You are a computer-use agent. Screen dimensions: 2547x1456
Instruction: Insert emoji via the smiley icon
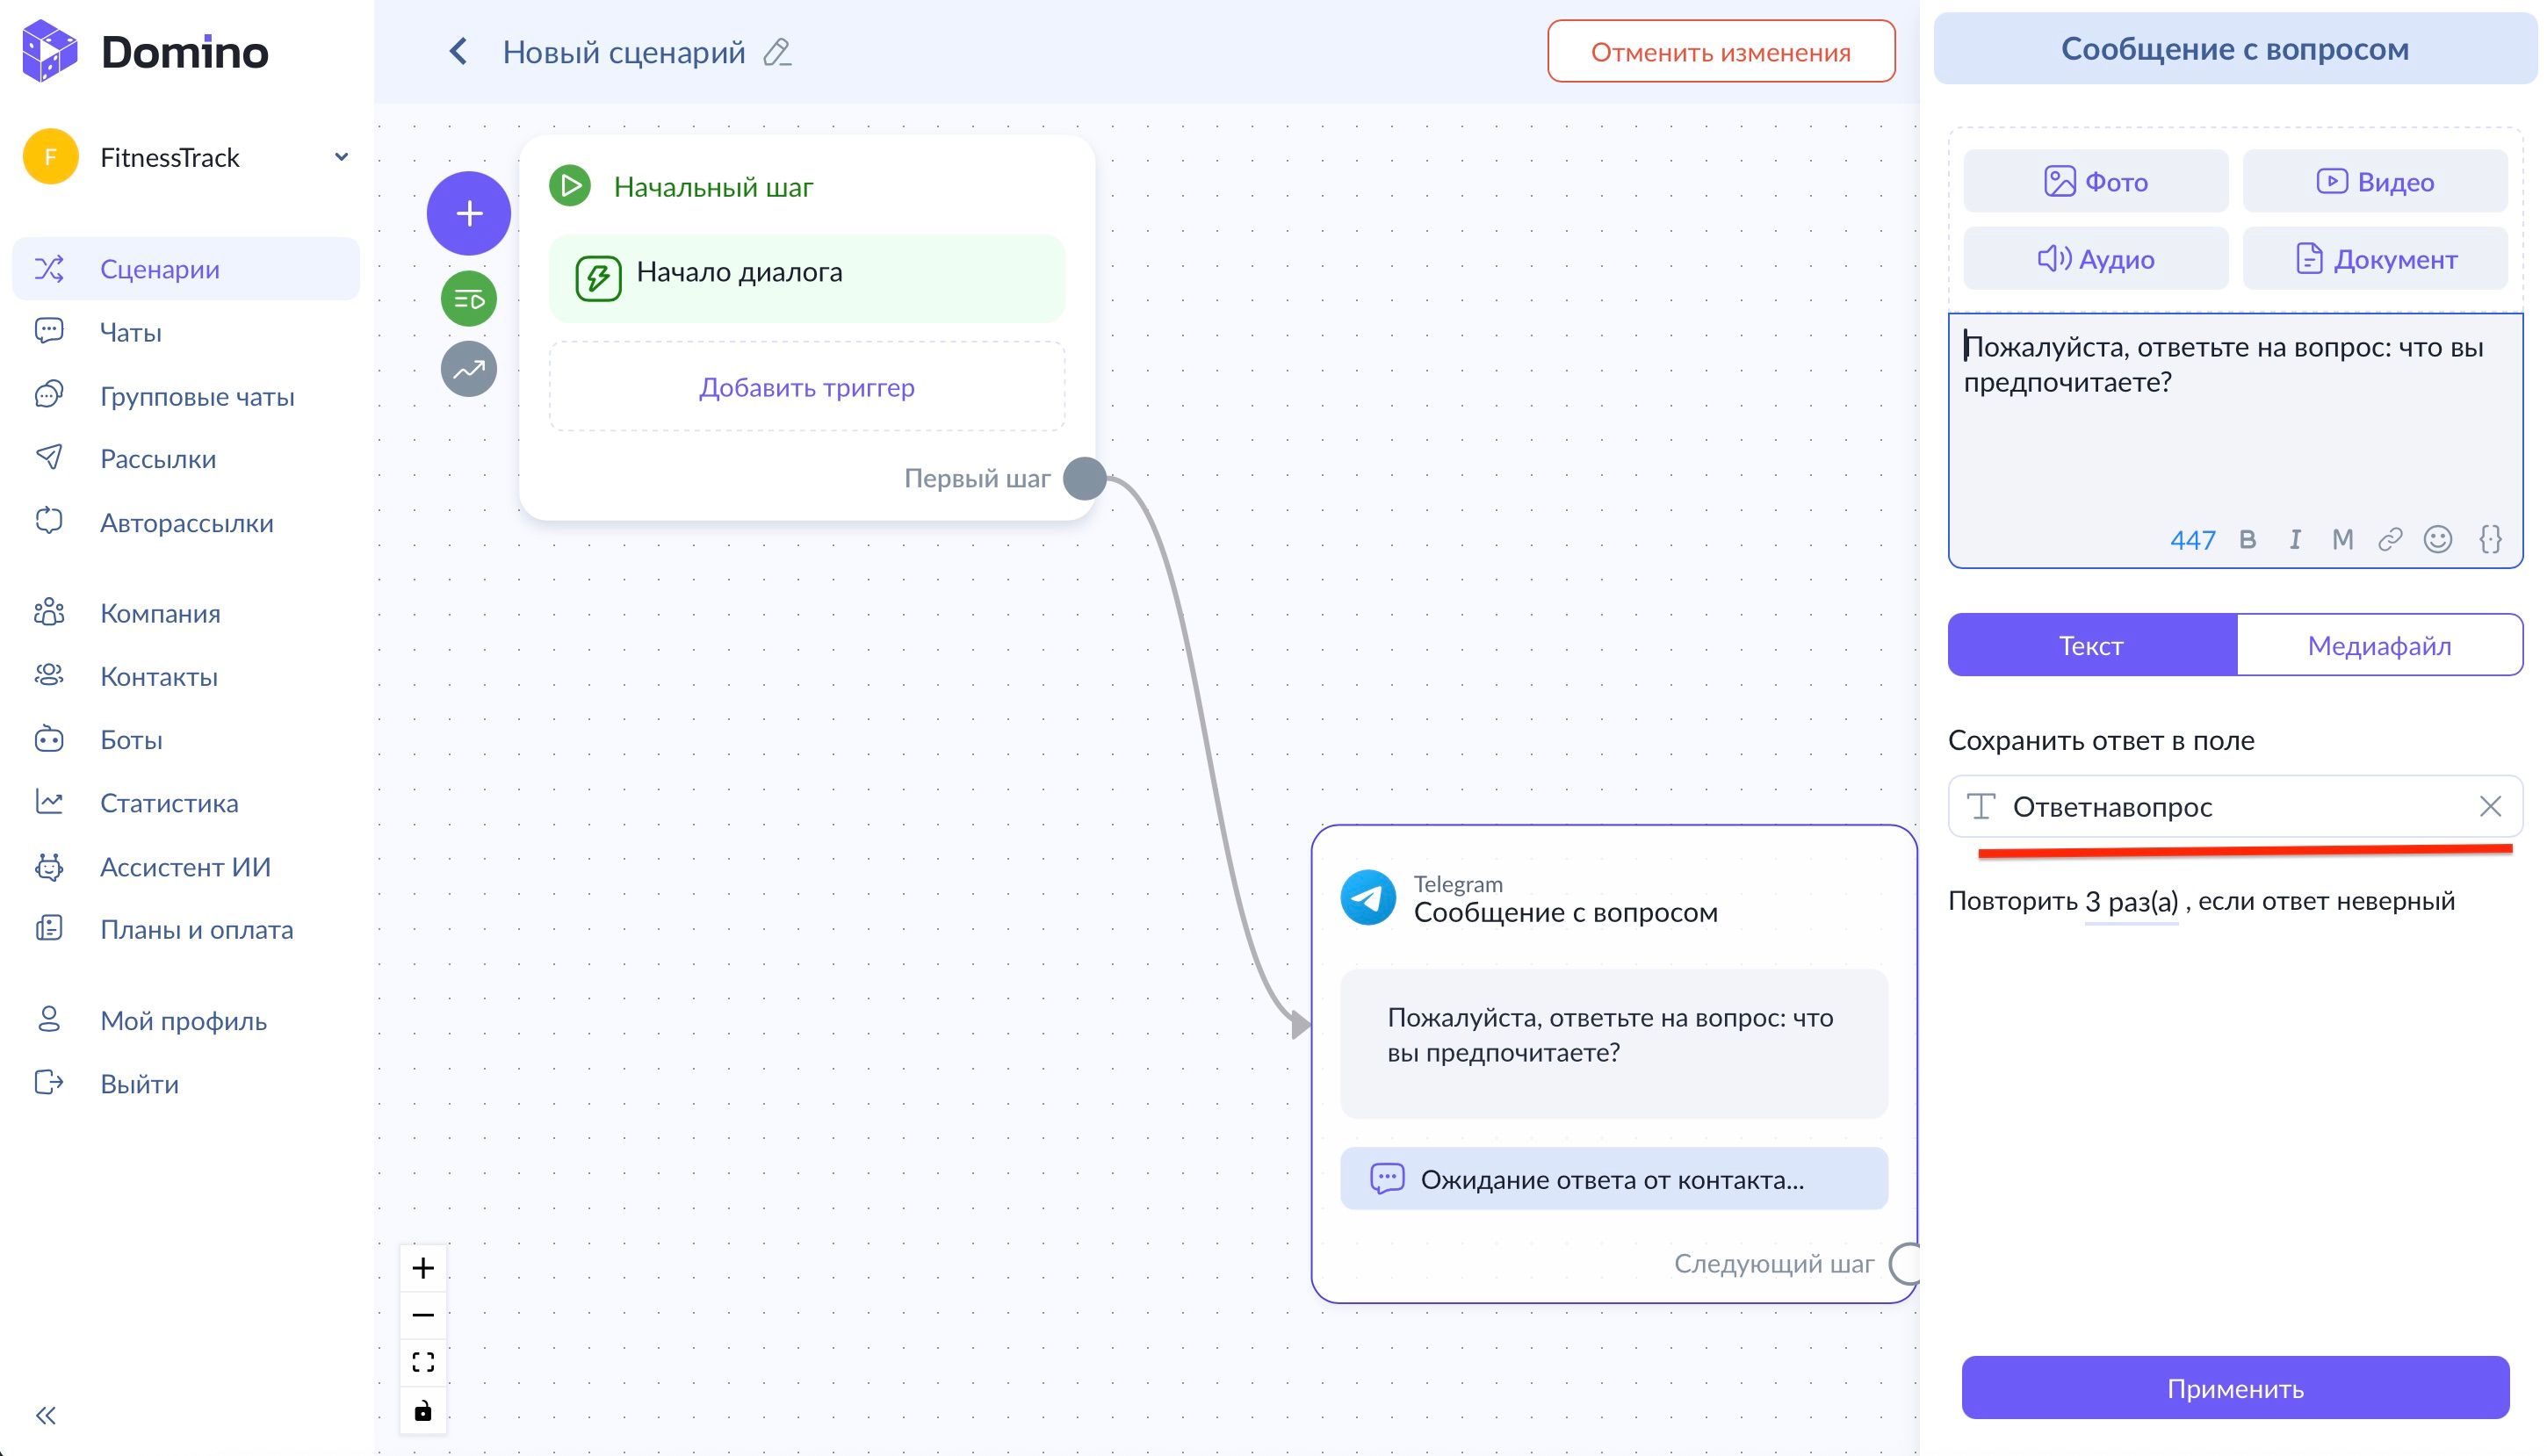pos(2437,540)
